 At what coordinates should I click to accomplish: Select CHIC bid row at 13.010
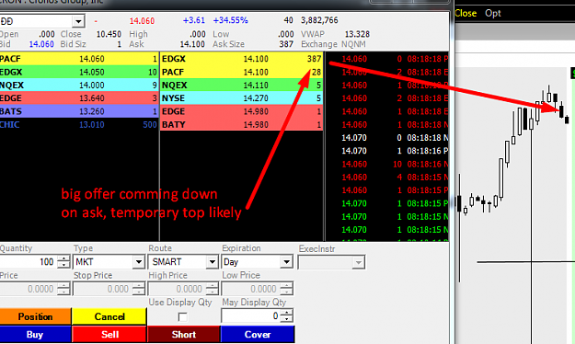pos(79,125)
